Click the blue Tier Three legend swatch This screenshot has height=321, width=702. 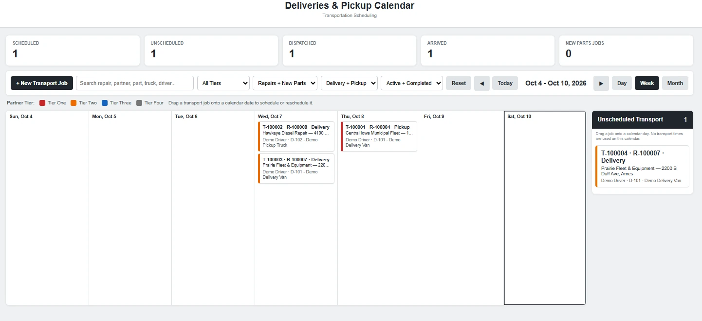click(105, 103)
